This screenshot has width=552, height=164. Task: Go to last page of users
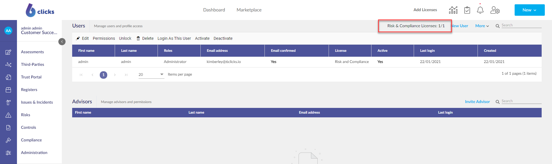(126, 75)
